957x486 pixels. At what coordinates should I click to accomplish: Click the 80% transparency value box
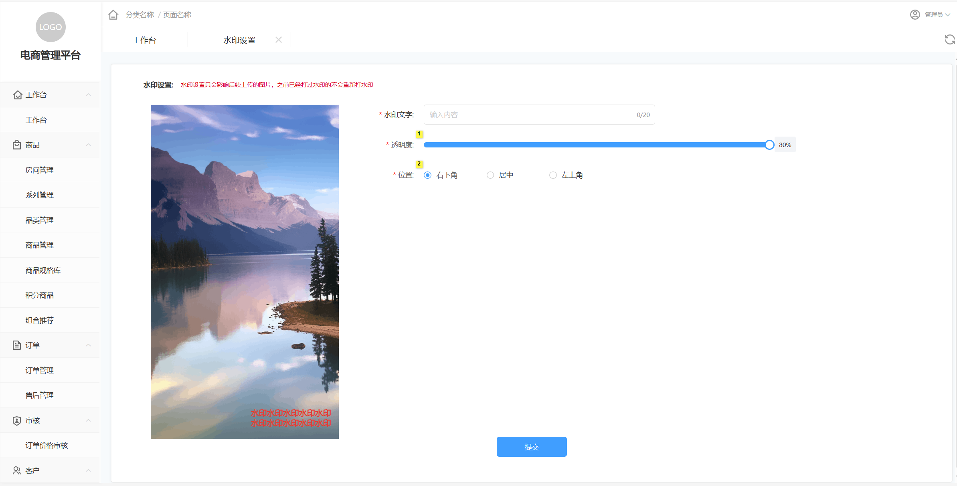[x=785, y=145]
